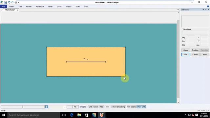This screenshot has width=210, height=118.
Task: Toggle Snap to Grid
Action: point(90,107)
